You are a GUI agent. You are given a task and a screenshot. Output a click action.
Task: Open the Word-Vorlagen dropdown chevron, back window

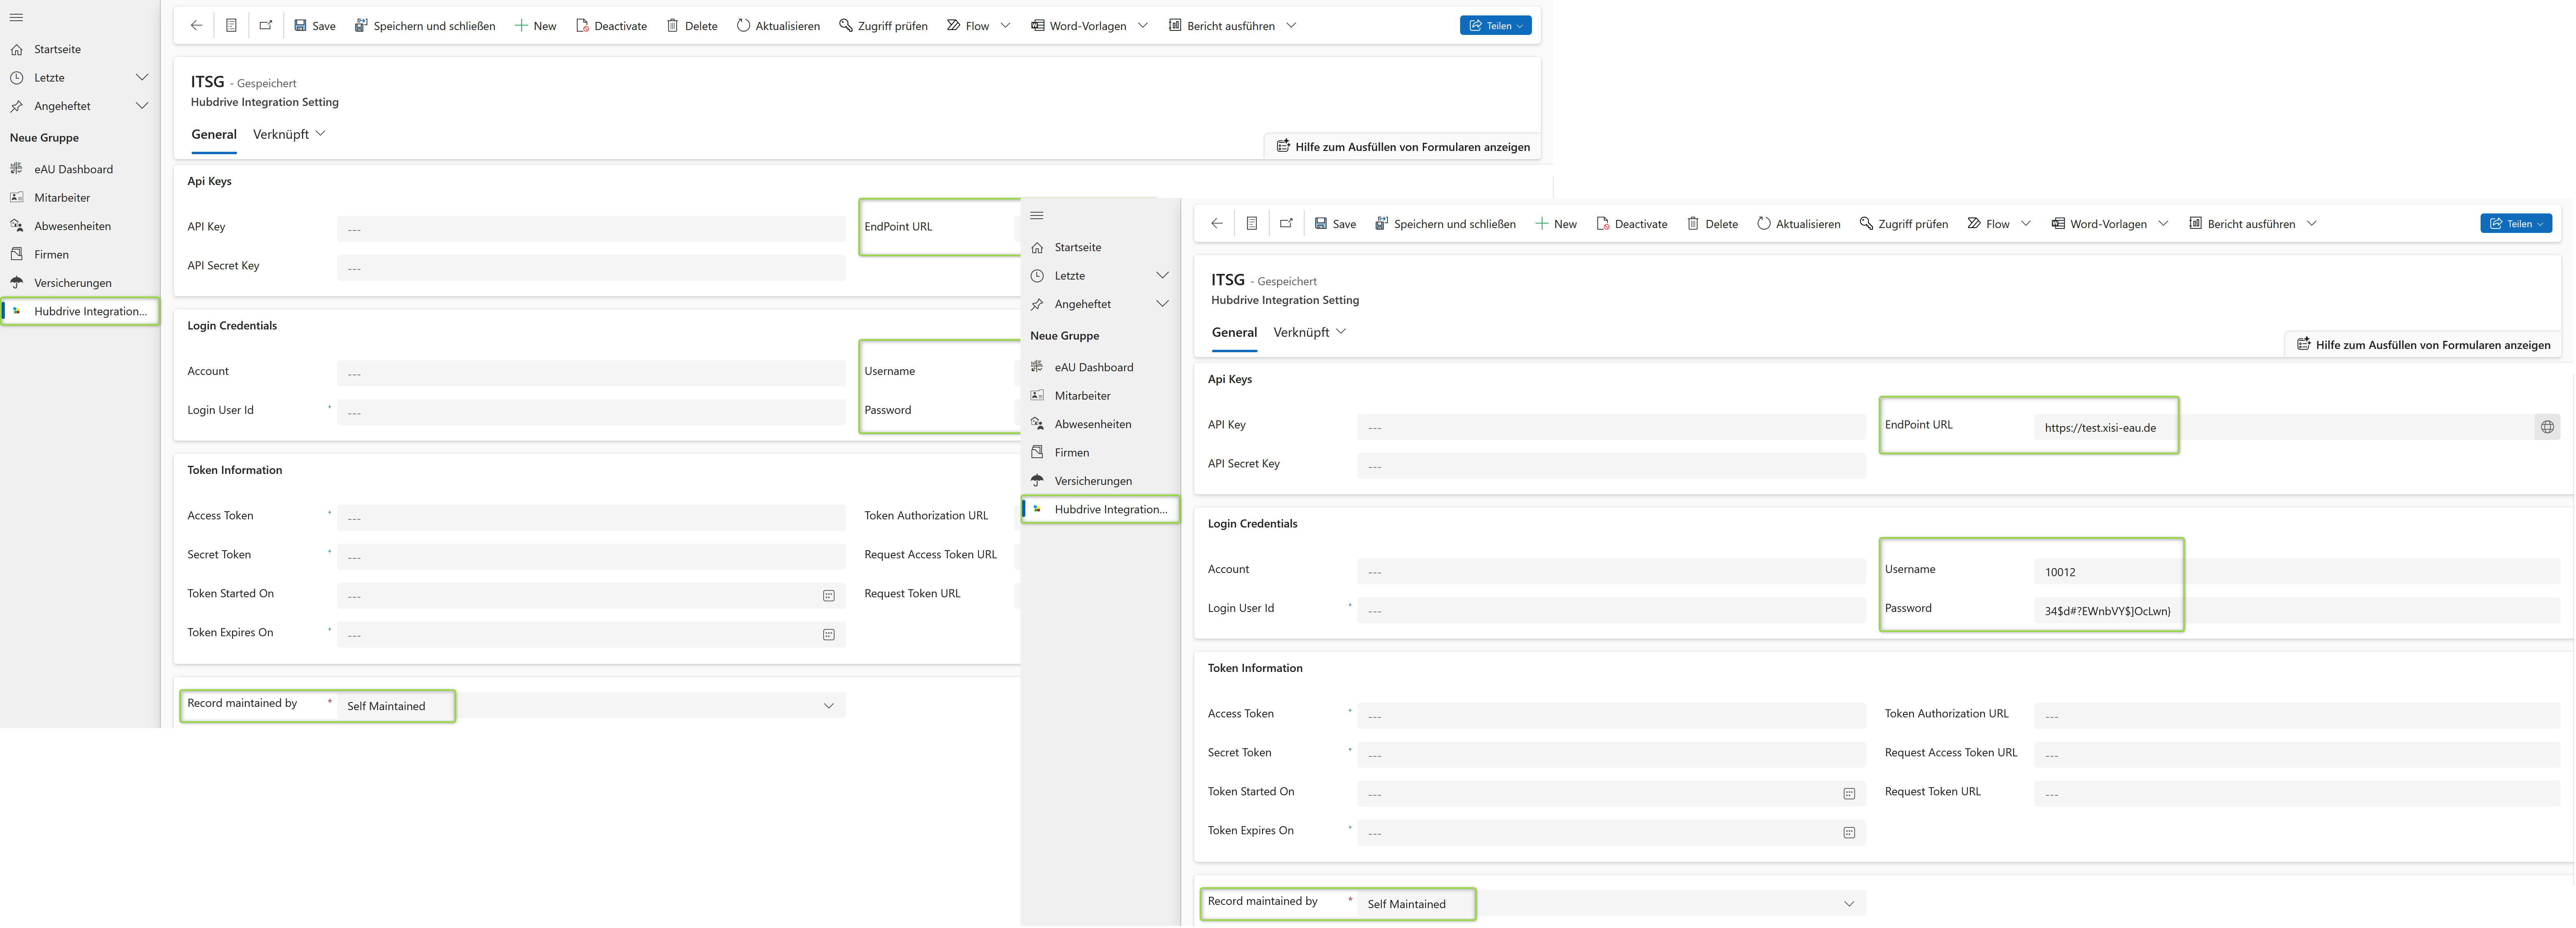pos(1143,26)
